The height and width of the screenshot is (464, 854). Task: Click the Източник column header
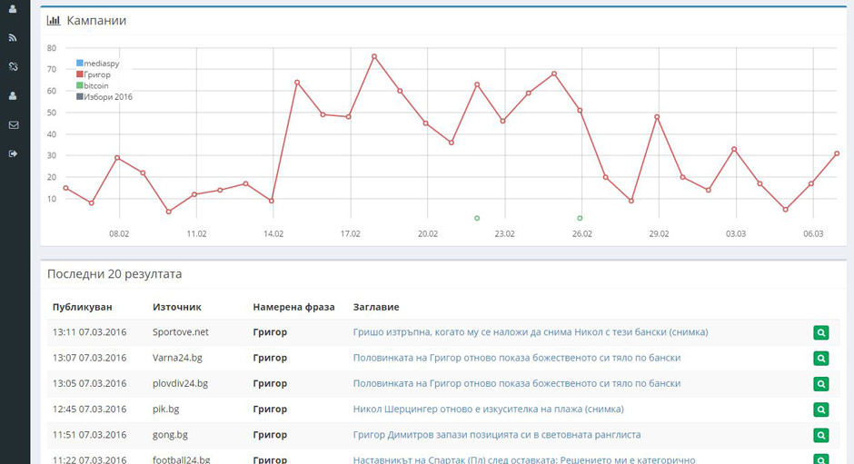(177, 307)
